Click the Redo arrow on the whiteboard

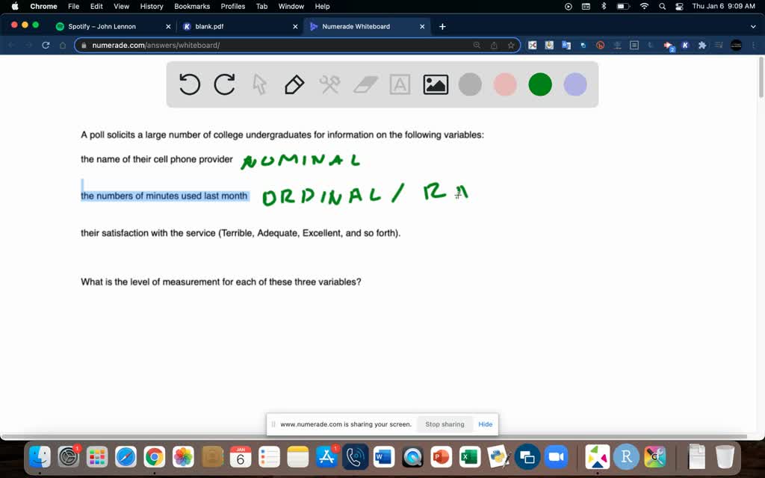coord(224,84)
